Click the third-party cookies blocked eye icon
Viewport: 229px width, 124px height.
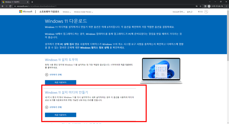click(x=197, y=6)
